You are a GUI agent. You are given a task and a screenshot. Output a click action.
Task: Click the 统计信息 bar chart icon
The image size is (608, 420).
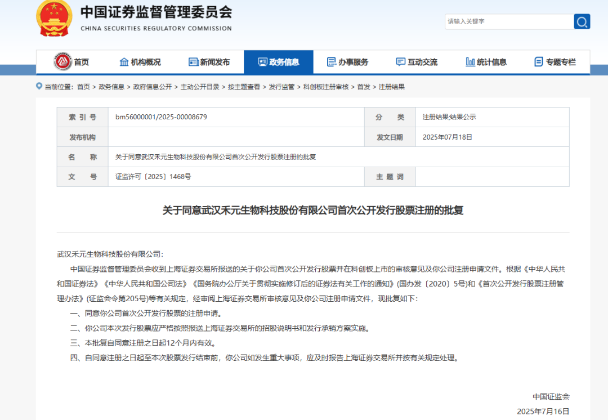(470, 62)
